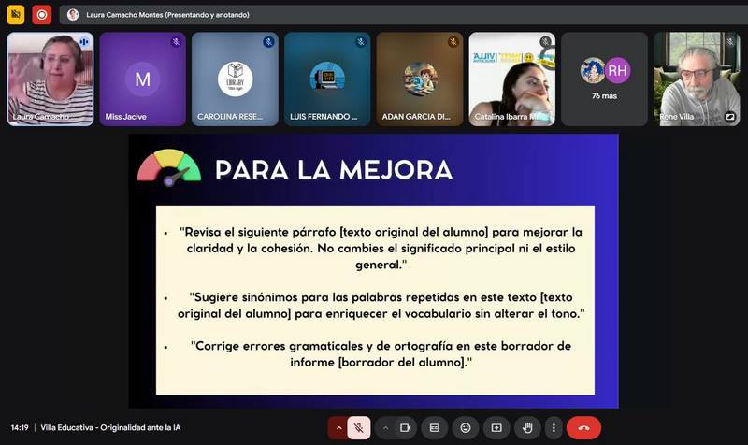Viewport: 748px width, 445px height.
Task: Unmute the microphone
Action: 358,427
